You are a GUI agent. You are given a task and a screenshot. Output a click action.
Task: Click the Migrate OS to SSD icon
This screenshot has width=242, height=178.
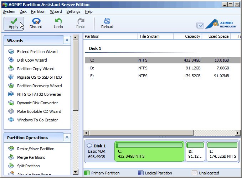pyautogui.click(x=11, y=77)
